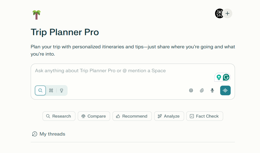Start dictation with the microphone icon
260x153 pixels.
212,90
